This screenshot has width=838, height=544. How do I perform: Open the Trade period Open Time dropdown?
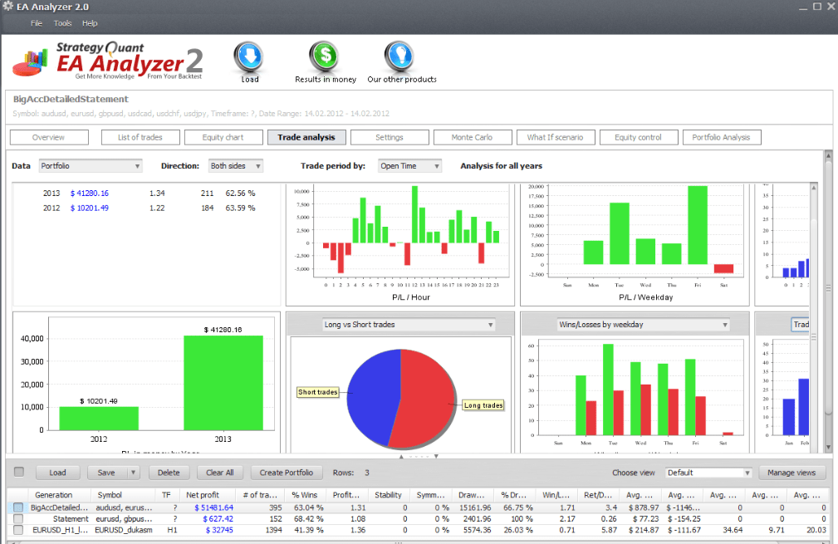pyautogui.click(x=410, y=166)
